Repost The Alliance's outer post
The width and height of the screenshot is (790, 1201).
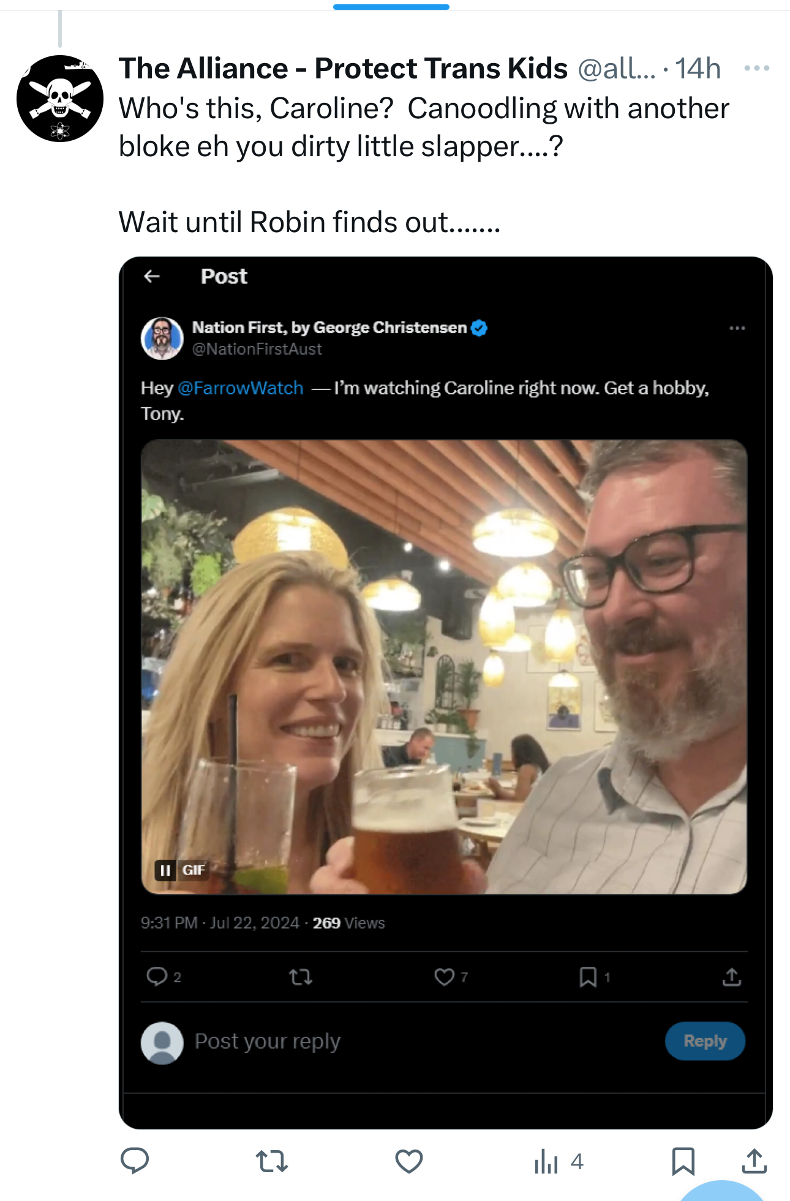pyautogui.click(x=271, y=1161)
